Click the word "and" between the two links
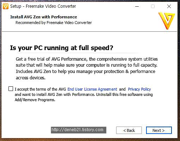The width and height of the screenshot is (180, 141). (122, 89)
